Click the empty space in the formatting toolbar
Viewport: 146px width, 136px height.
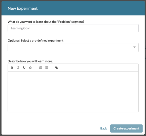tap(98, 68)
